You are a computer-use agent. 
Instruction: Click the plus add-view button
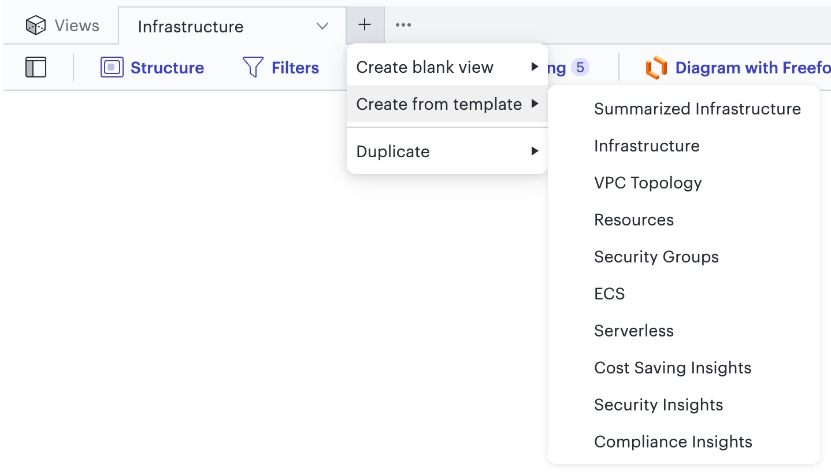tap(365, 25)
